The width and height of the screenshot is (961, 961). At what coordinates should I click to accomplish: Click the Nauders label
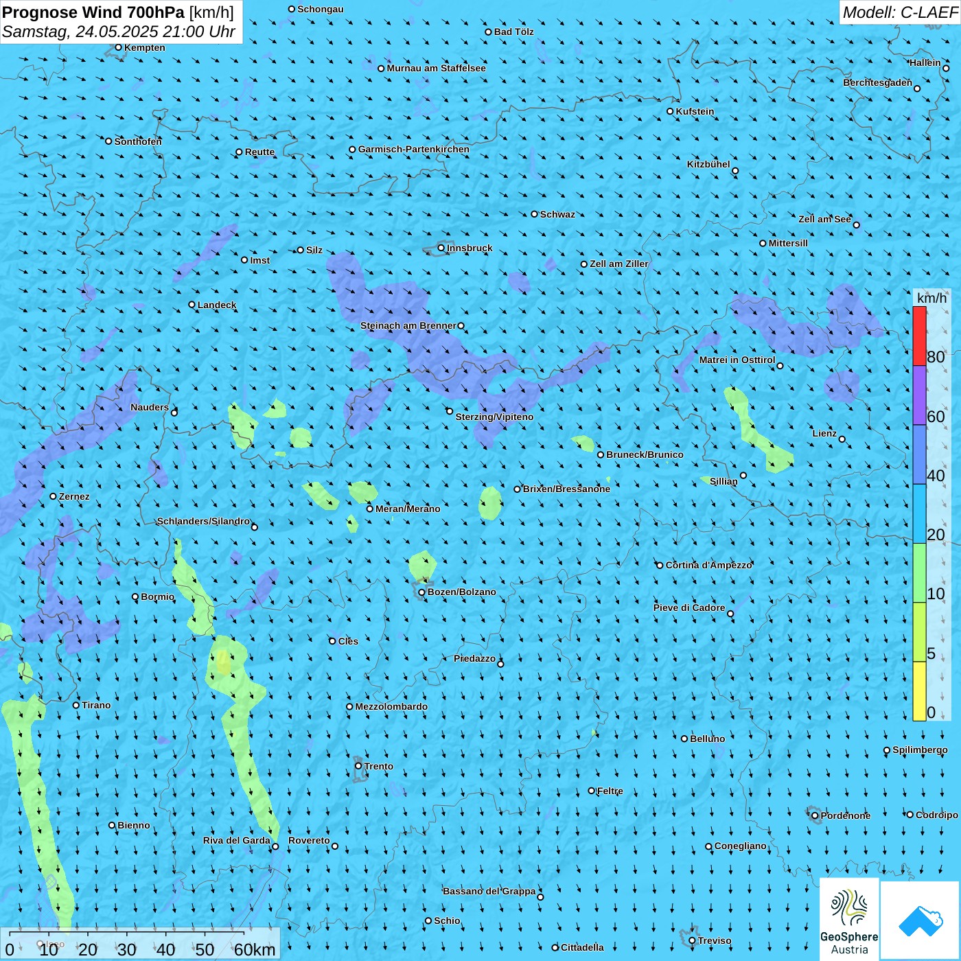coord(150,407)
